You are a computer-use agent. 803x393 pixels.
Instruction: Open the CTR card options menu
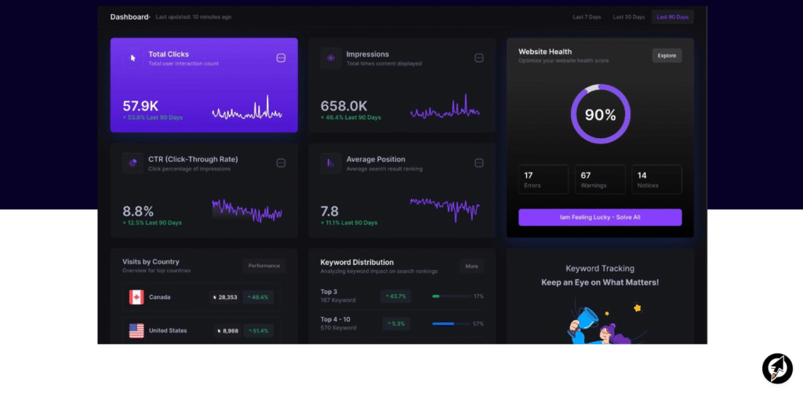tap(281, 163)
